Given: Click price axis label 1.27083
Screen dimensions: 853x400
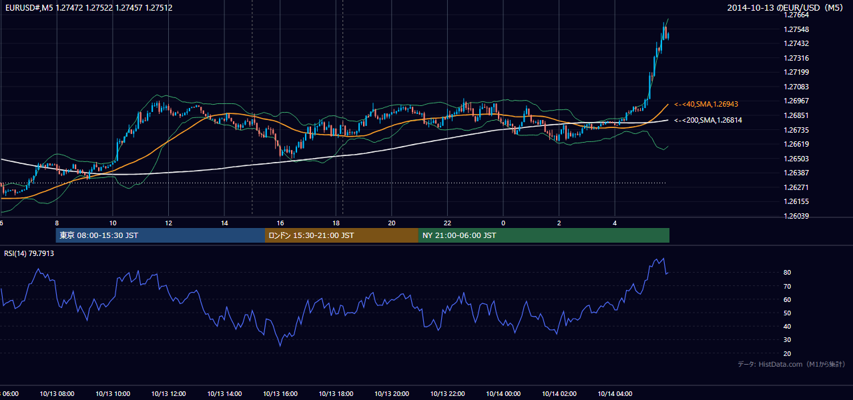Looking at the screenshot, I should [798, 87].
